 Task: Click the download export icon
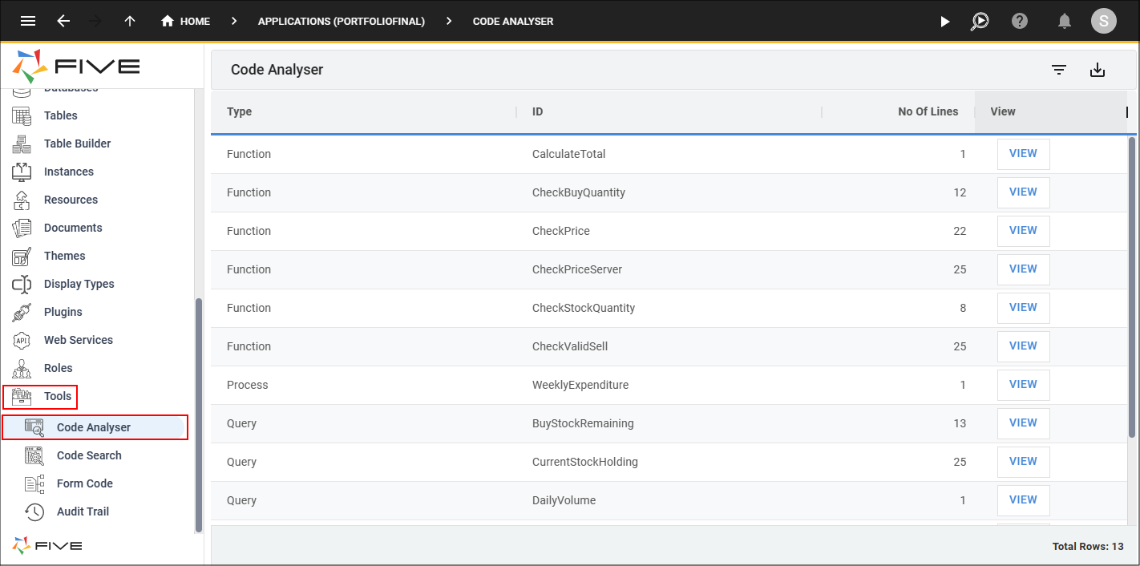pyautogui.click(x=1098, y=71)
